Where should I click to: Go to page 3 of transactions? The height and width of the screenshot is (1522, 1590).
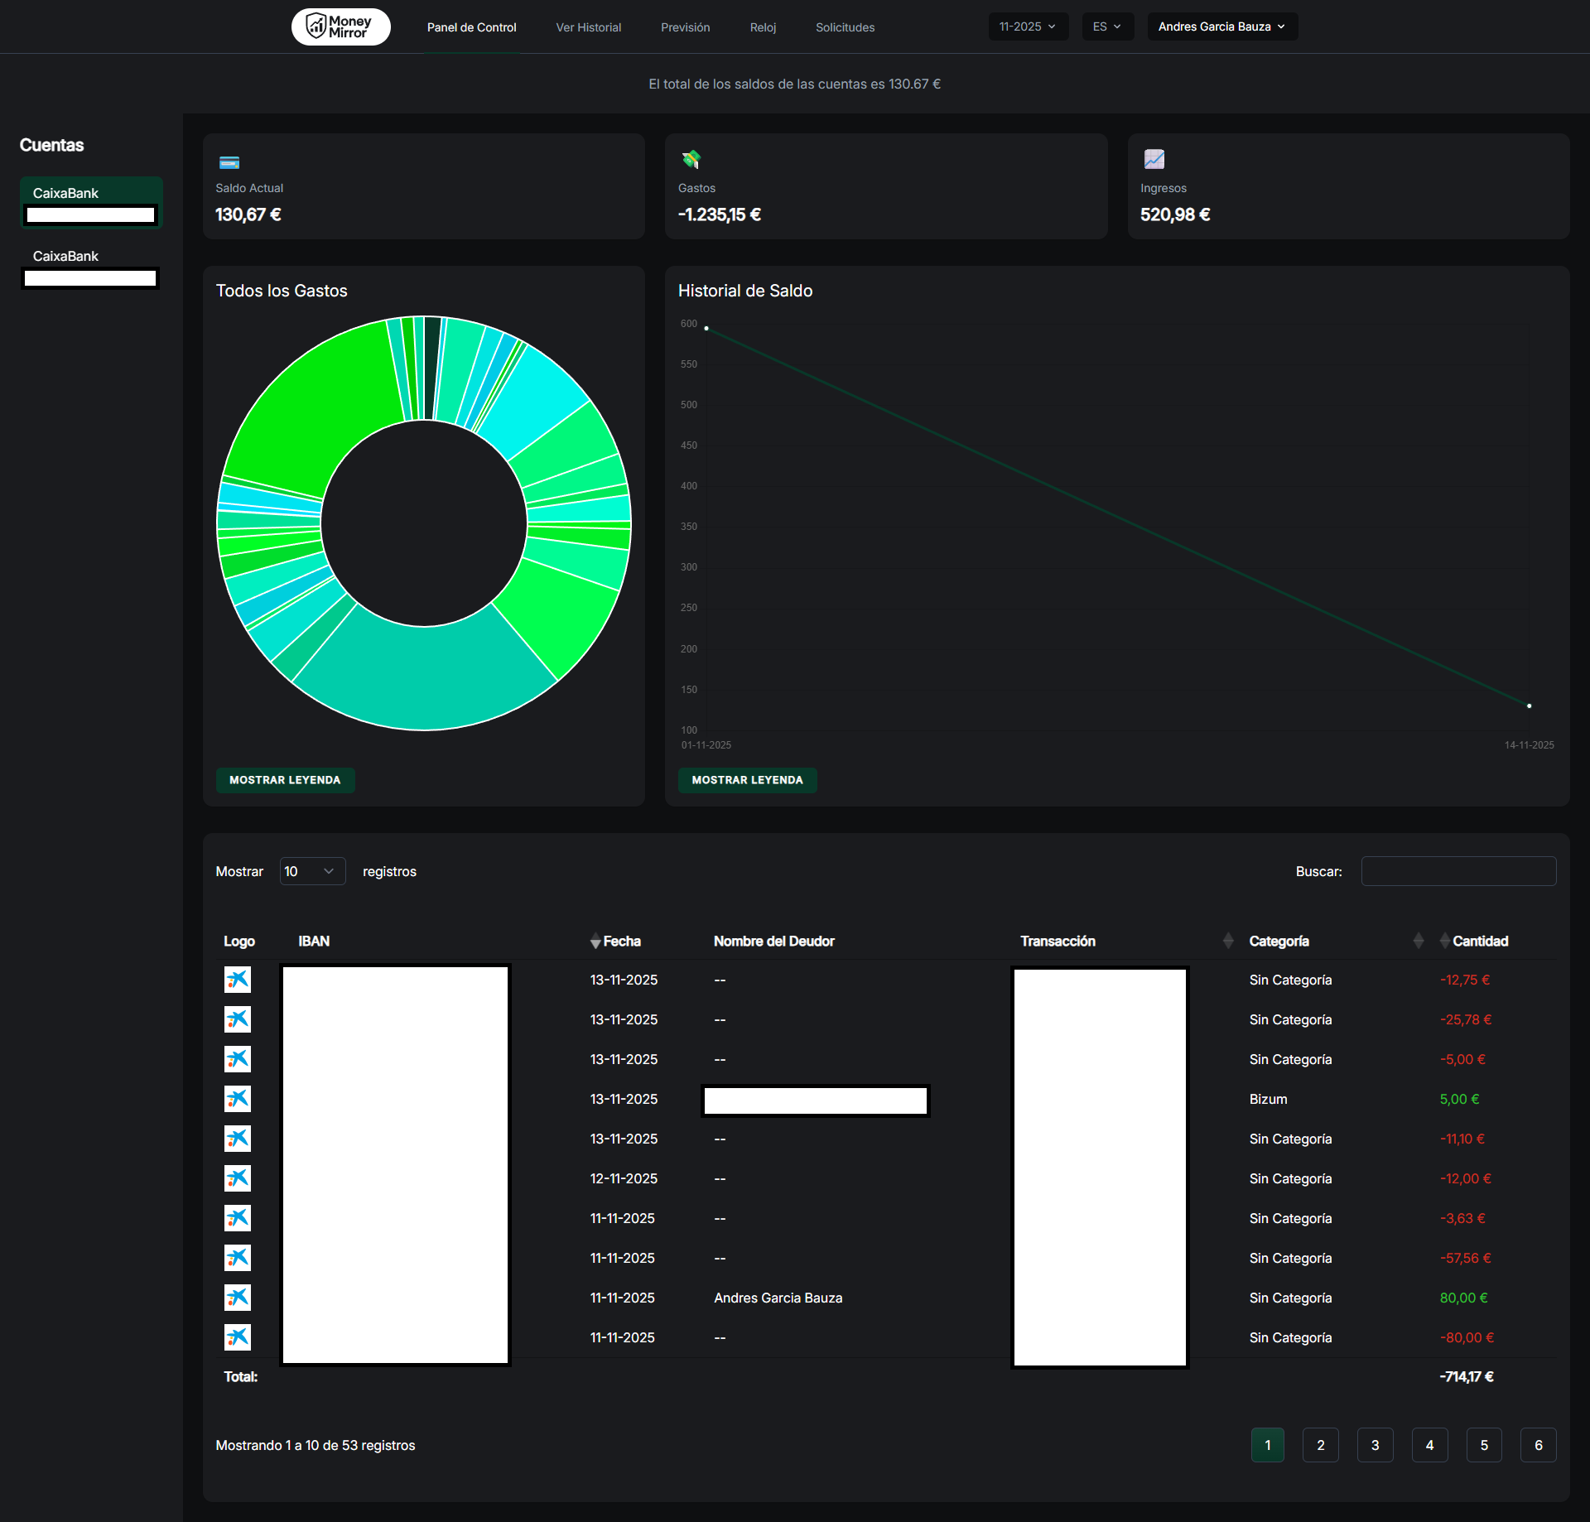pos(1375,1445)
